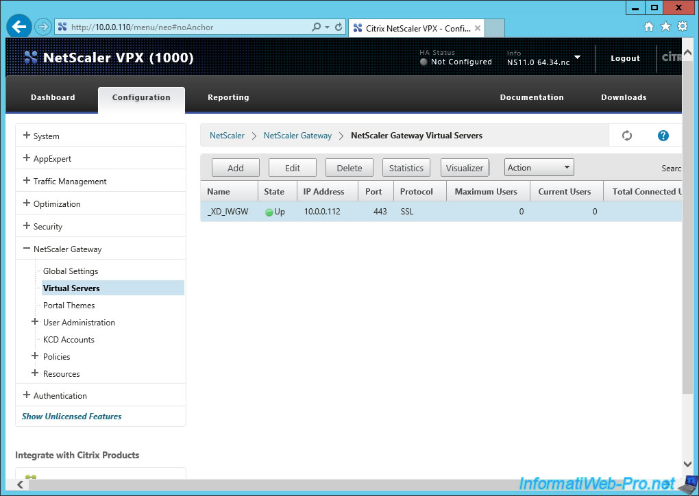Go to the Downloads tab
This screenshot has height=496, width=699.
[x=624, y=97]
